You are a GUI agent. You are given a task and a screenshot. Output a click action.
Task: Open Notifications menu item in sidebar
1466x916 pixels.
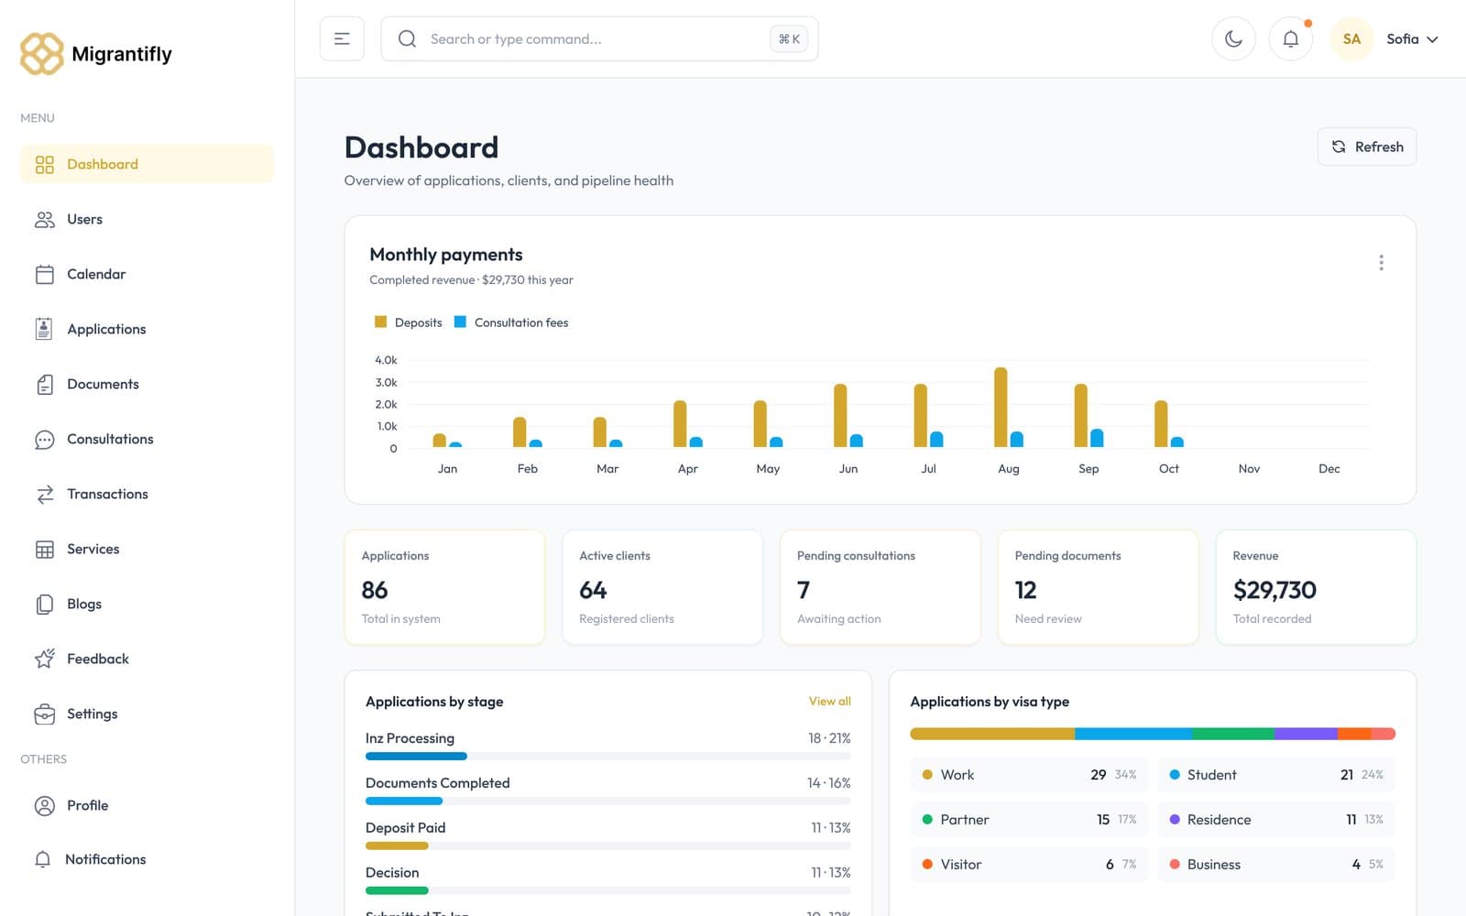[x=147, y=859]
